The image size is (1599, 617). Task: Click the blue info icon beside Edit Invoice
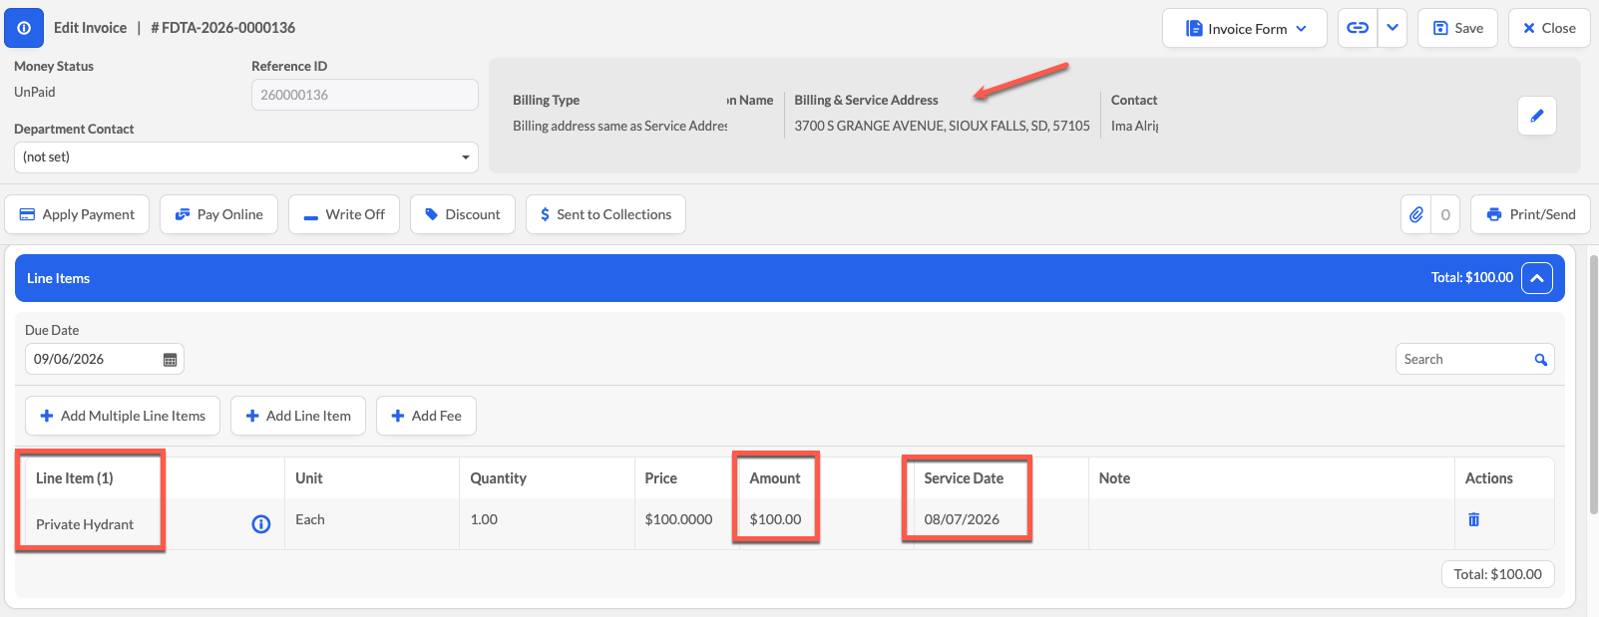point(24,28)
